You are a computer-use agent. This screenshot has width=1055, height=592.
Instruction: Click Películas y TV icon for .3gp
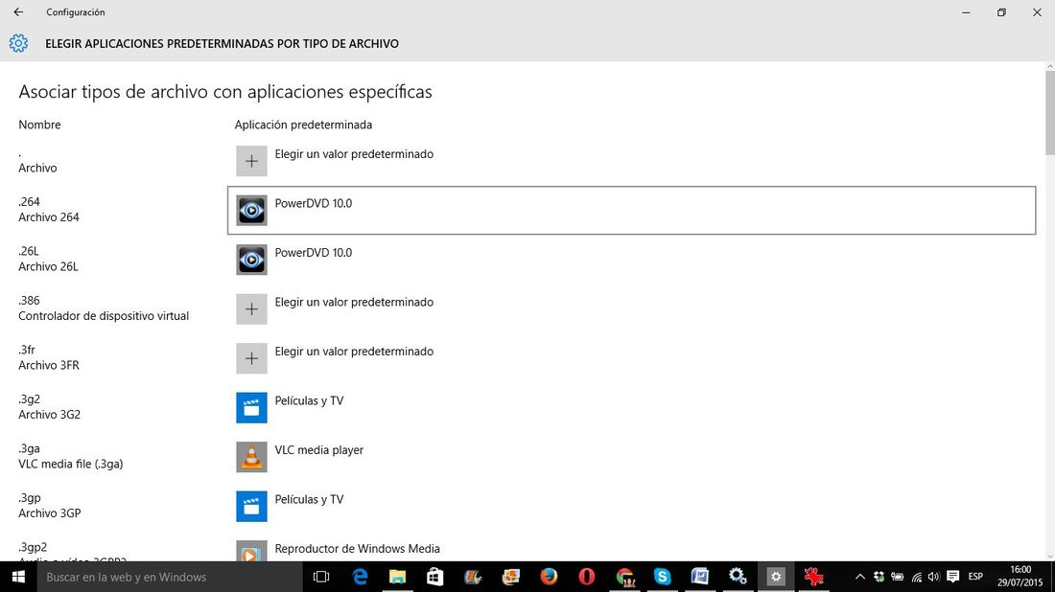tap(251, 507)
